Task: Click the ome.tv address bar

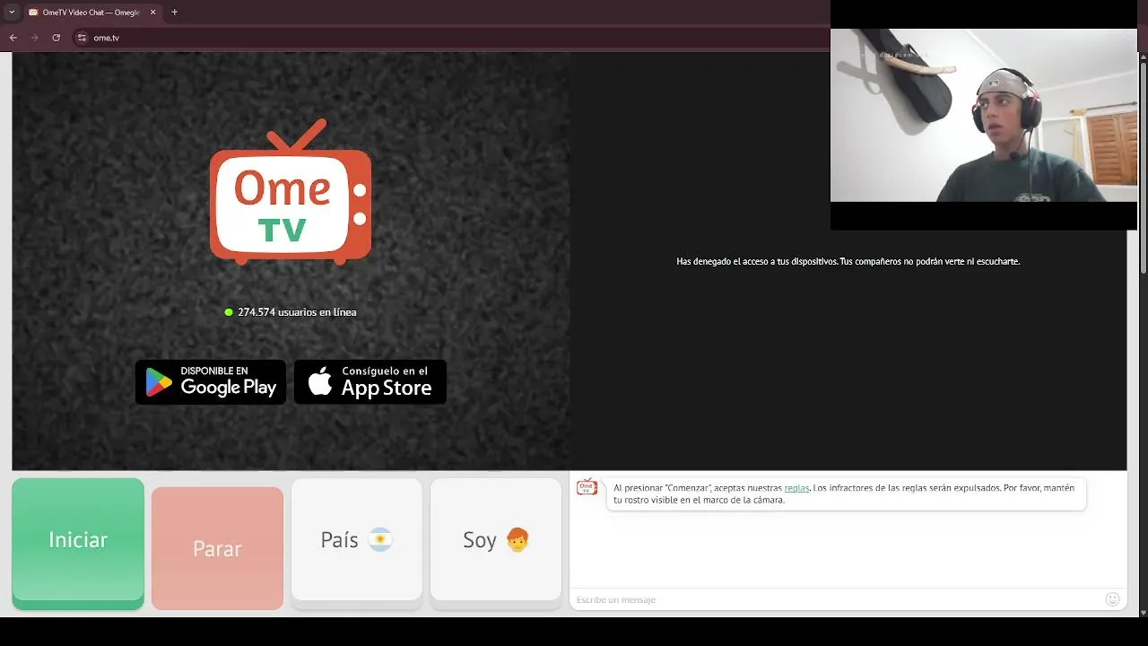Action: pyautogui.click(x=453, y=38)
